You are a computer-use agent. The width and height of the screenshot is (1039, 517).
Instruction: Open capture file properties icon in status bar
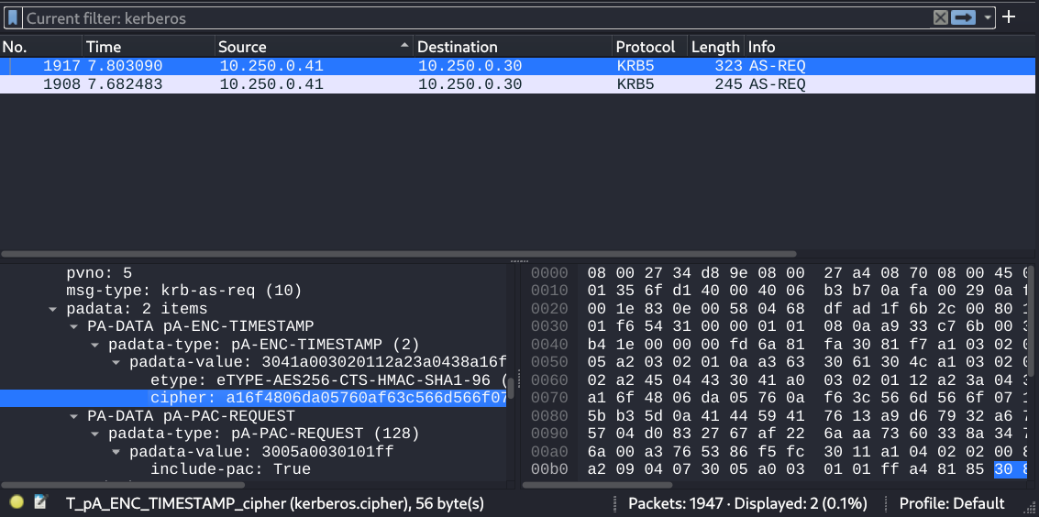[x=40, y=503]
